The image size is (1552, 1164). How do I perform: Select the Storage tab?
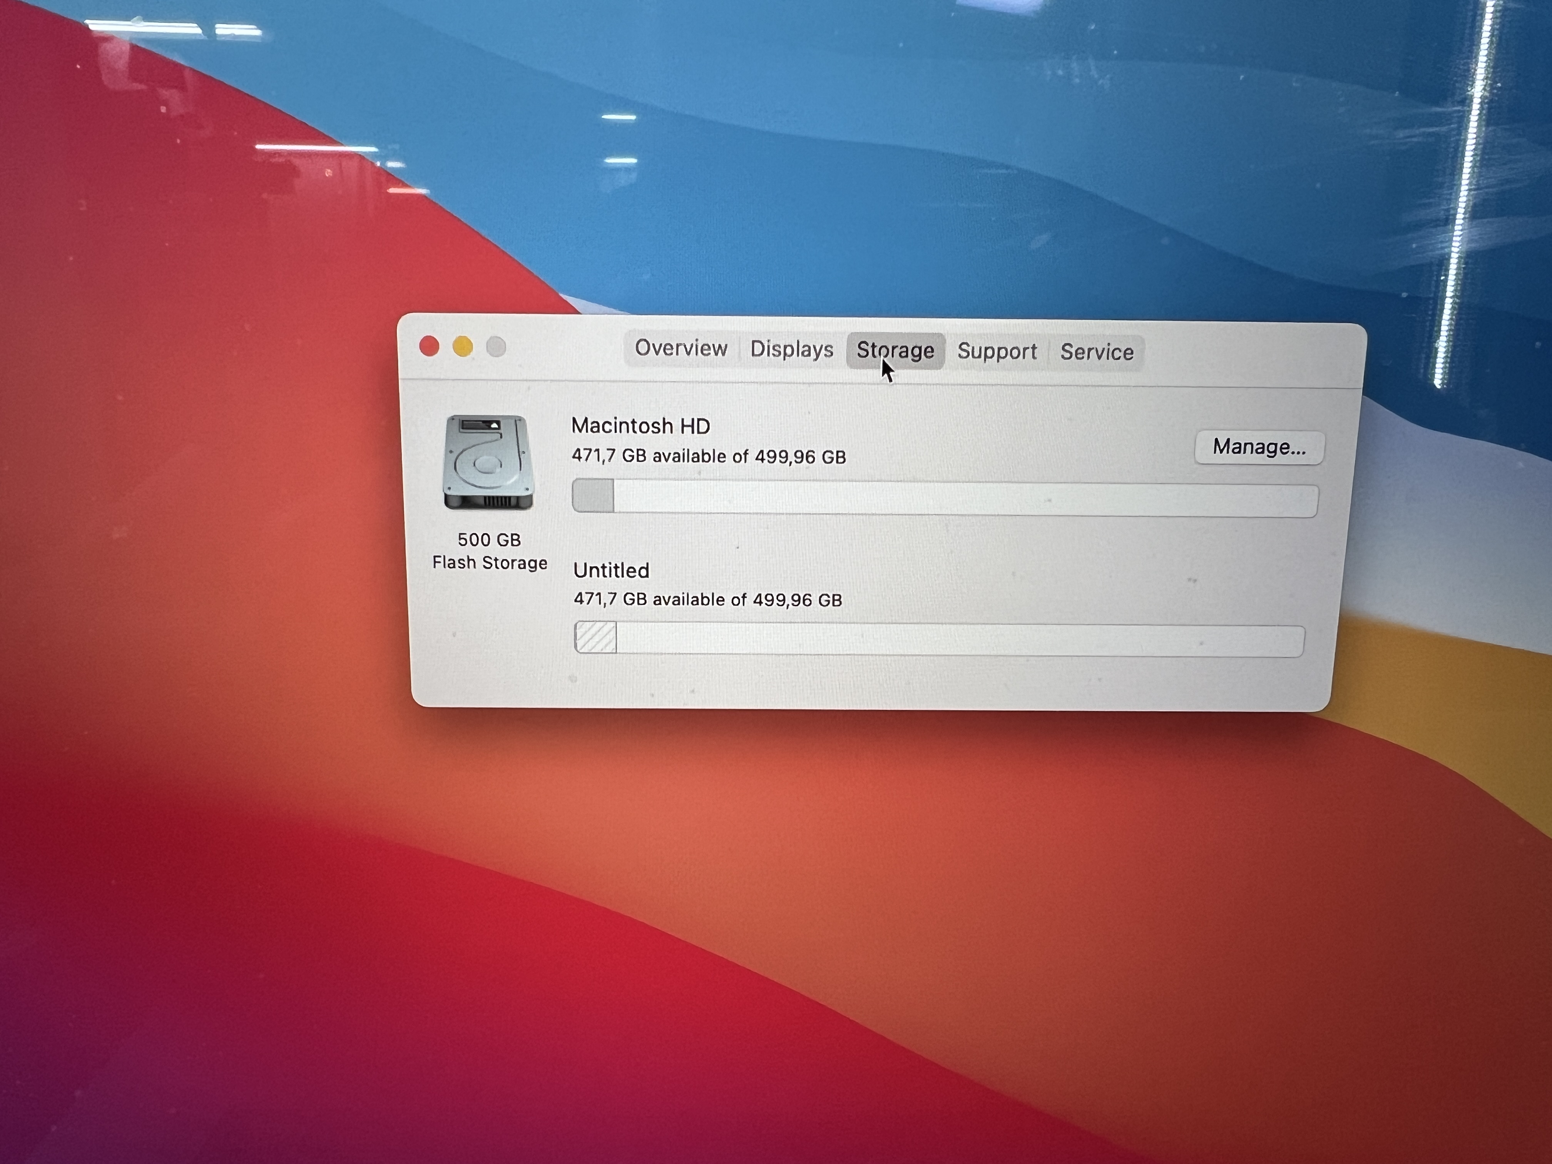(895, 350)
